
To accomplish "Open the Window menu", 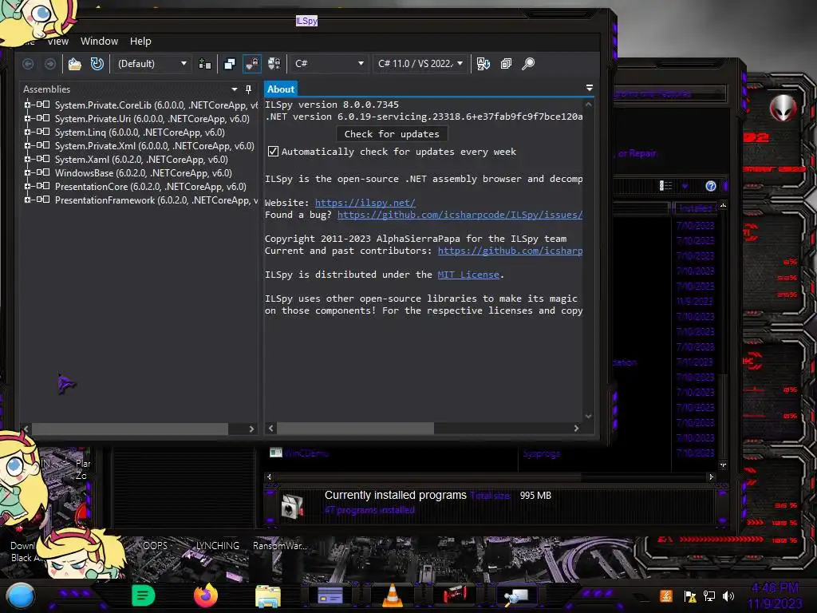I will coord(99,42).
